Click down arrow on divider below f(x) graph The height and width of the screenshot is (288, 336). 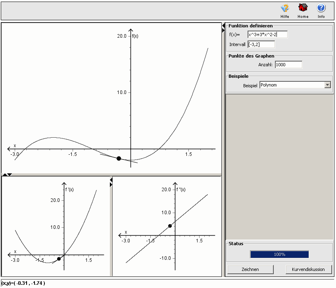pos(10,175)
